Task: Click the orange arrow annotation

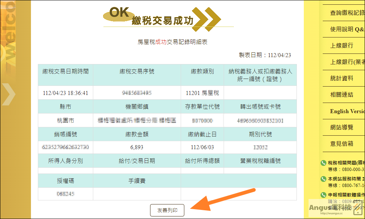Action: point(223,200)
